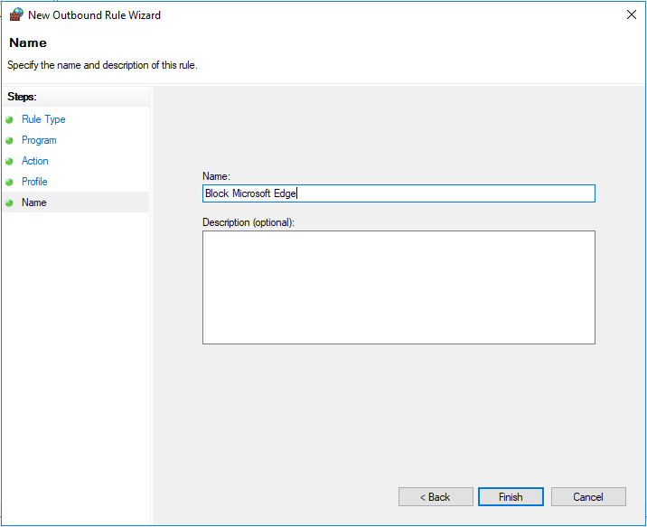Cancel the rule wizard
647x527 pixels.
pos(588,497)
